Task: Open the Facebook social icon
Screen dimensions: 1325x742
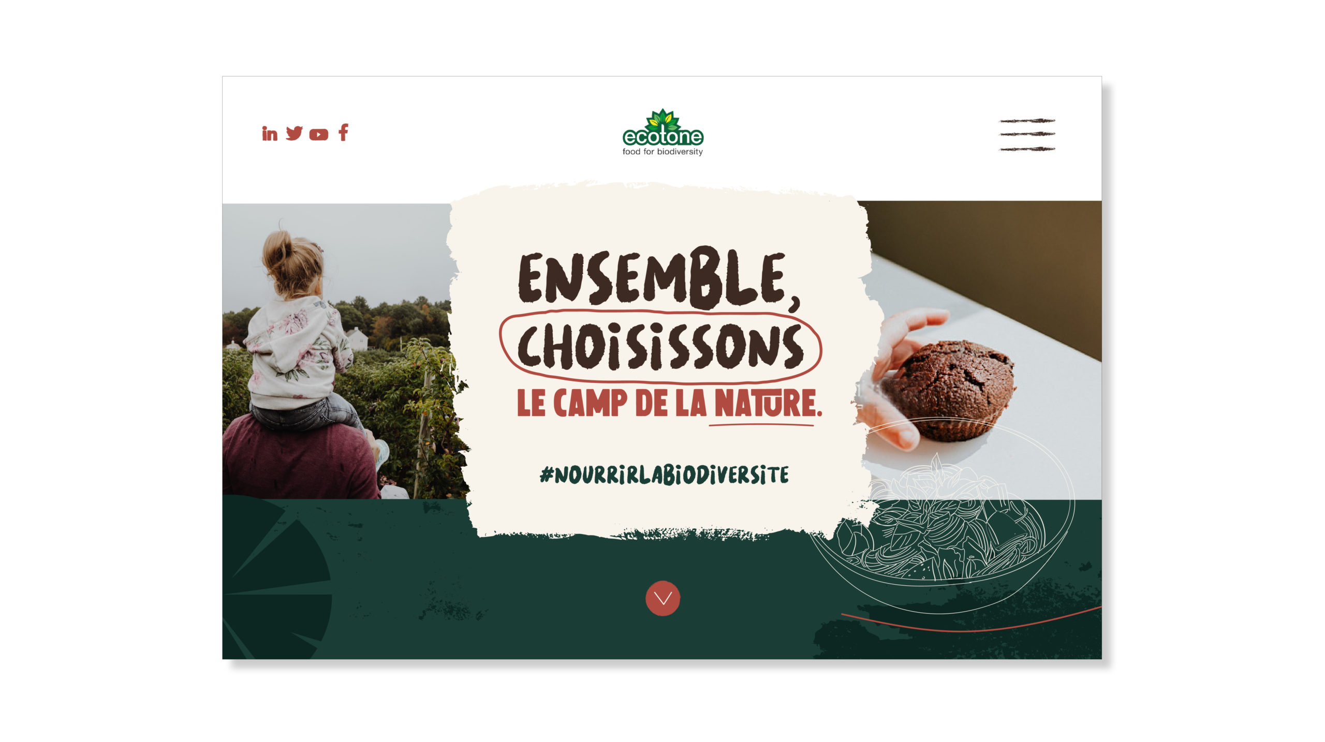Action: tap(344, 132)
